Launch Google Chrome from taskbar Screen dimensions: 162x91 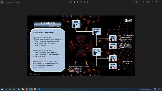18,89
